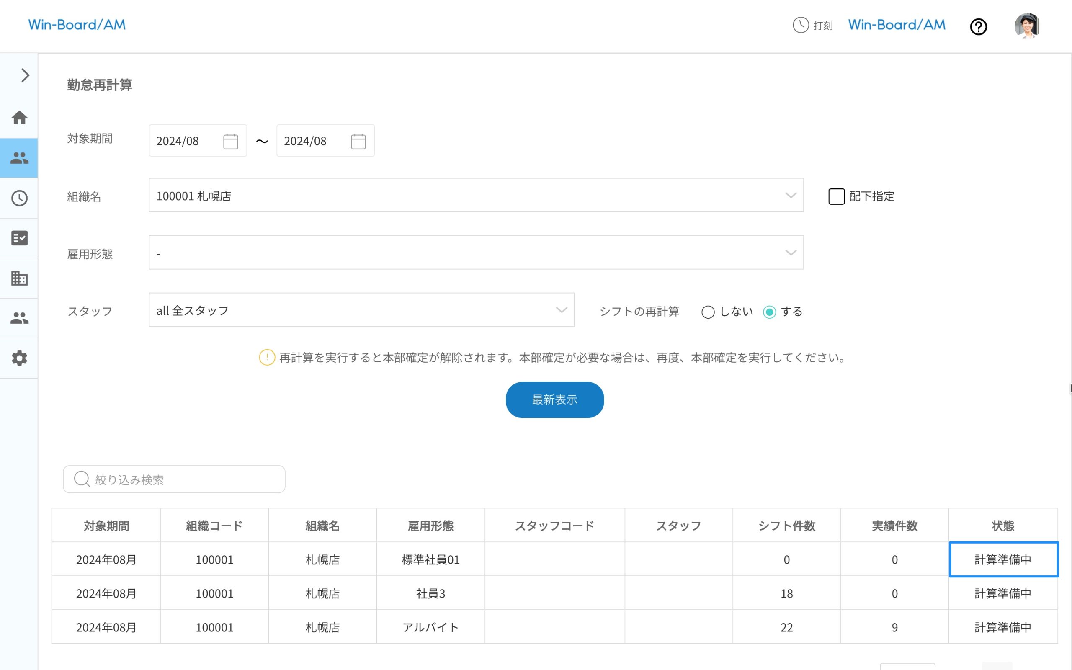
Task: Select しない for シフトの再計算
Action: tap(709, 312)
